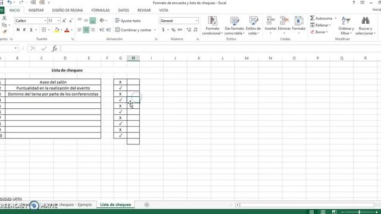The image size is (381, 214).
Task: Click the text Orientation icon
Action: click(x=102, y=21)
